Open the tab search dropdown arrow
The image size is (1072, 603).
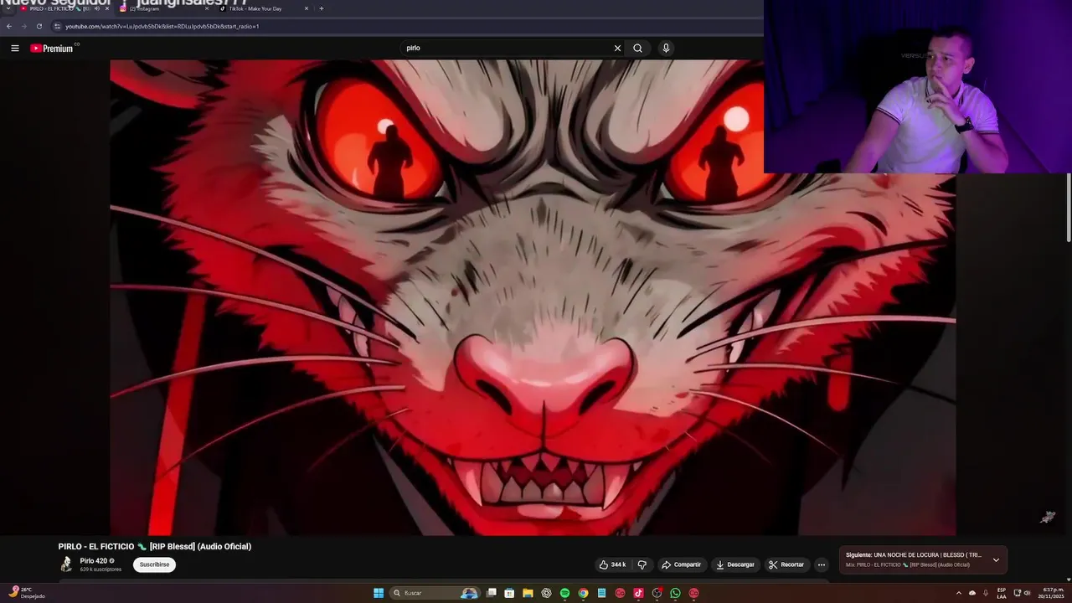pyautogui.click(x=8, y=8)
